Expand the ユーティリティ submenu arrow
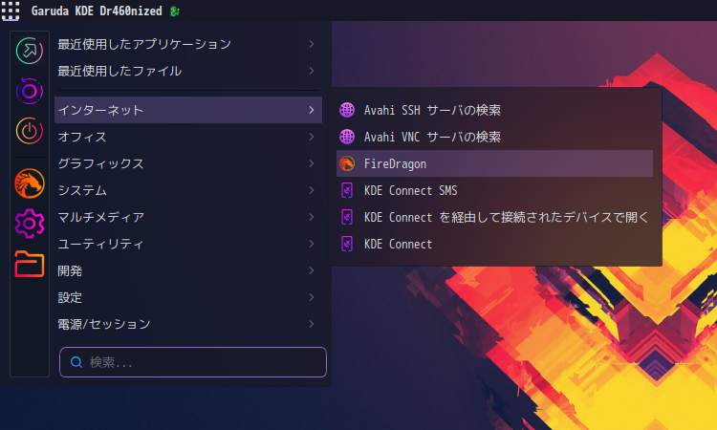 pyautogui.click(x=312, y=244)
